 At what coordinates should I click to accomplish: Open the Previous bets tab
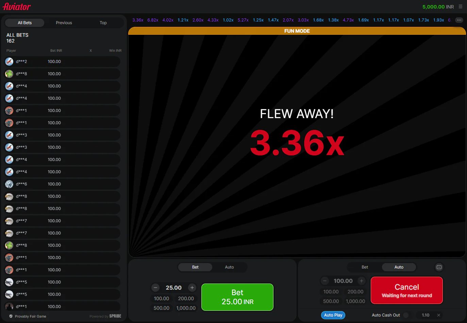tap(64, 23)
